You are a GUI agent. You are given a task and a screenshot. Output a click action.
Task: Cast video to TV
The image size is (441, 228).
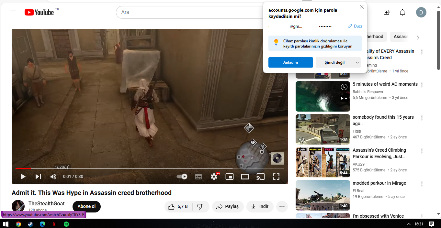point(260,177)
